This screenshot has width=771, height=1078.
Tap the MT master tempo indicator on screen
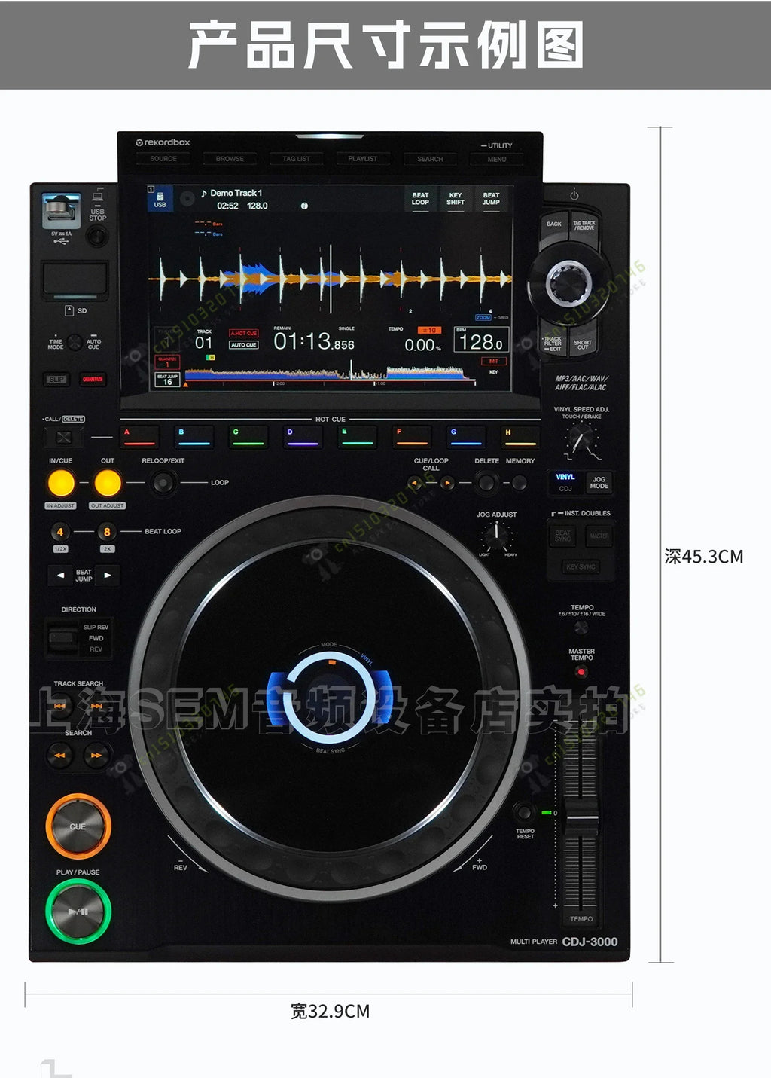point(494,362)
